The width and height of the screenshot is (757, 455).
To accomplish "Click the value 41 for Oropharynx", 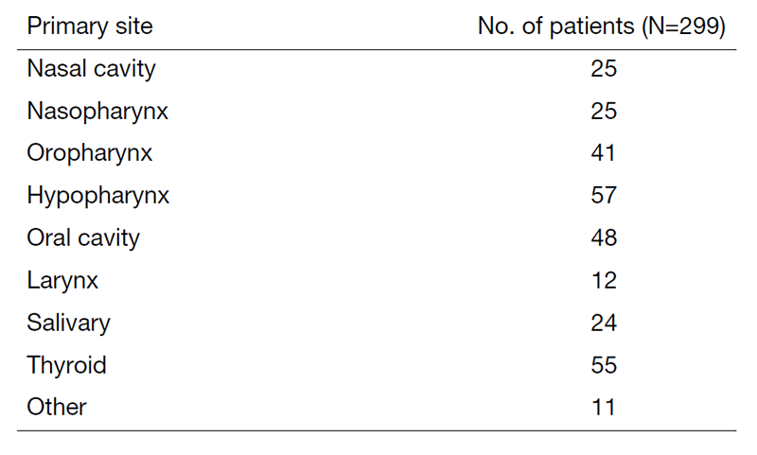I will coord(603,153).
